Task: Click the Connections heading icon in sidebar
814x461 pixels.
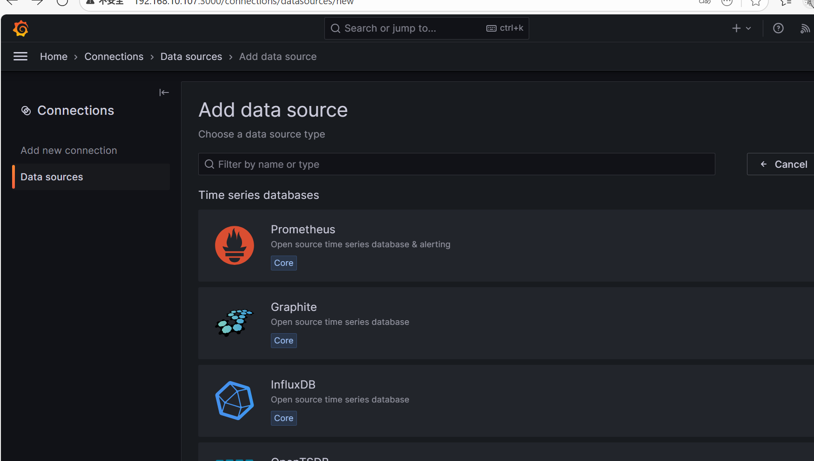Action: (26, 111)
